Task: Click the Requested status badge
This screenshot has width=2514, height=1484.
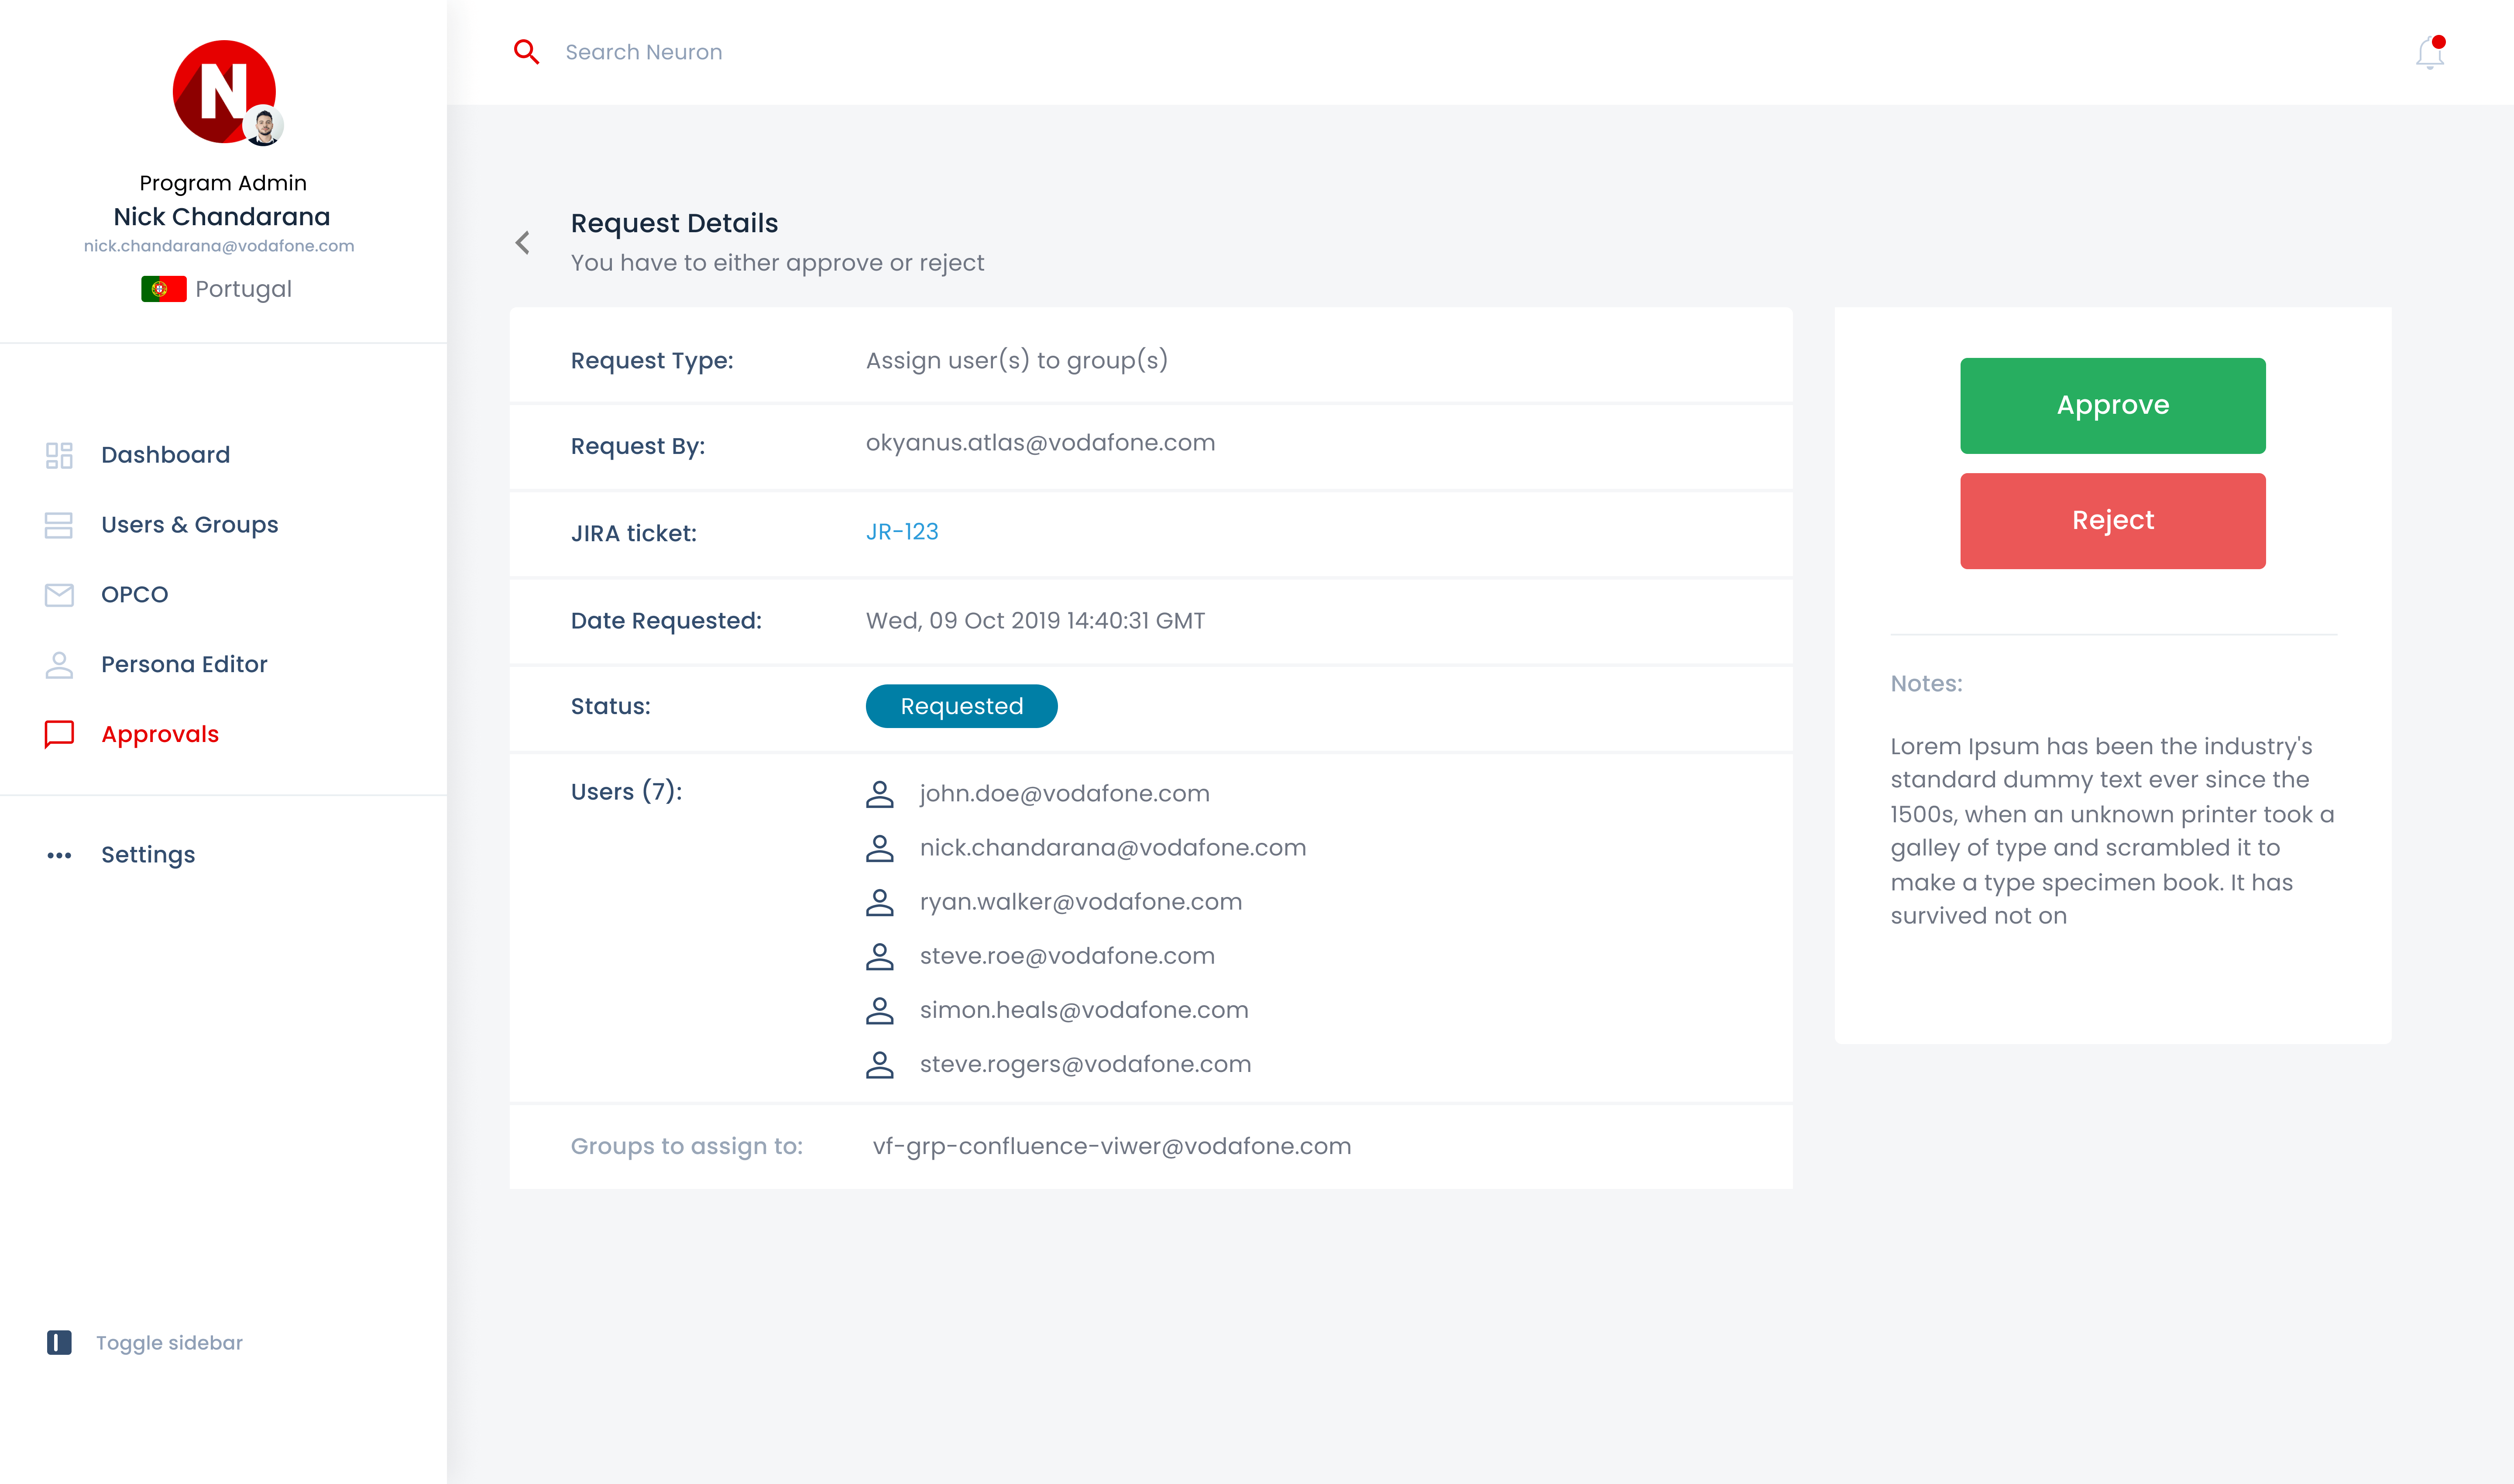Action: (x=961, y=706)
